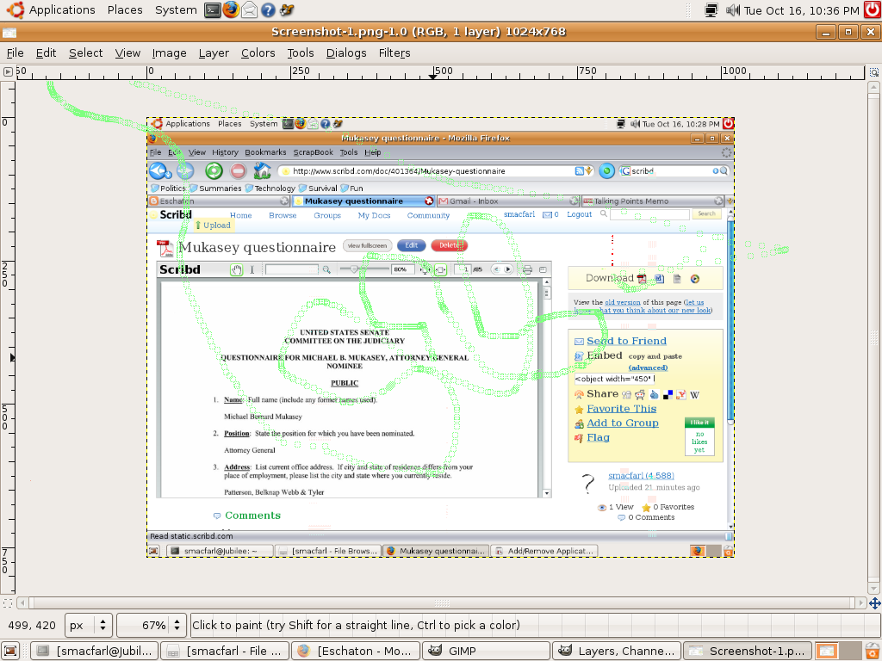Switch to the Layers, Channels taskbar window

coord(616,651)
